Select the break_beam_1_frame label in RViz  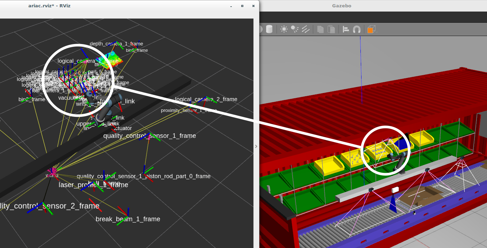point(128,219)
